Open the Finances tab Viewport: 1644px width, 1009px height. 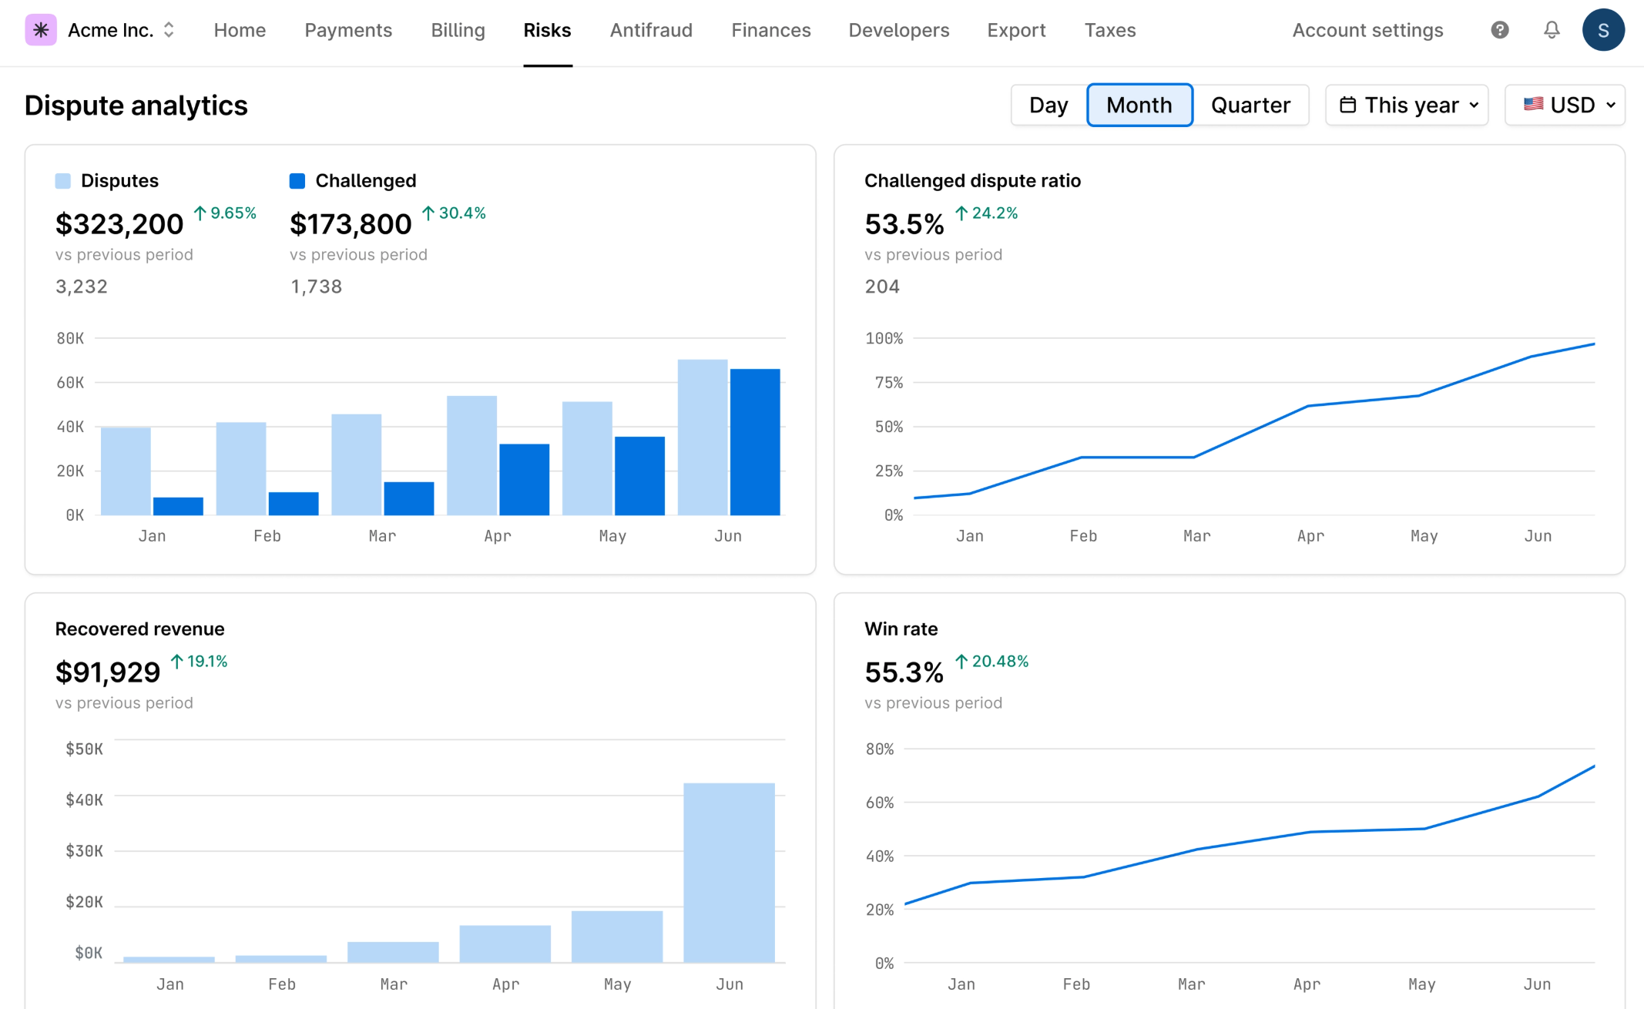771,30
